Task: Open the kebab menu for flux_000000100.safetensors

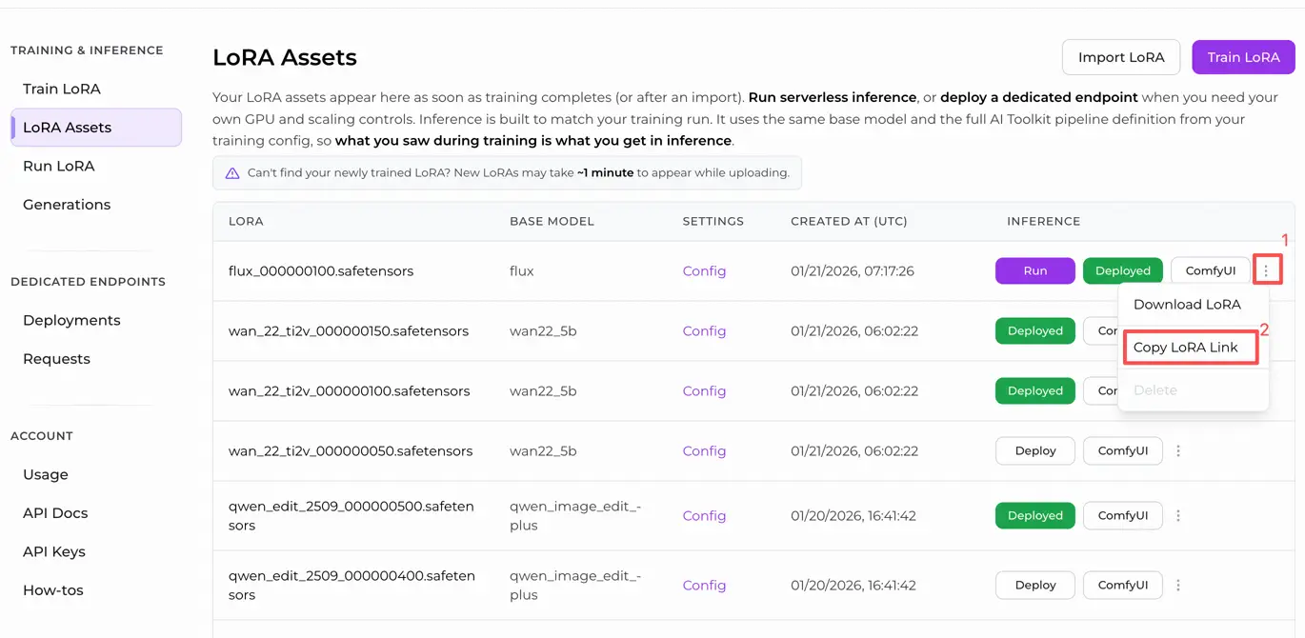Action: [x=1268, y=270]
